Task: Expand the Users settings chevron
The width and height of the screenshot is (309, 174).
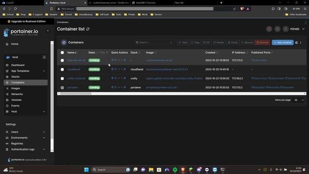Action: [44, 132]
